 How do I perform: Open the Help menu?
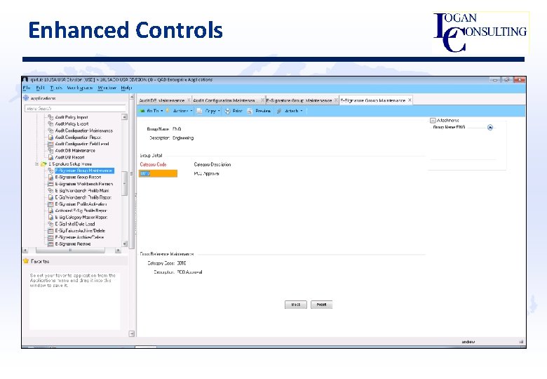(x=126, y=88)
